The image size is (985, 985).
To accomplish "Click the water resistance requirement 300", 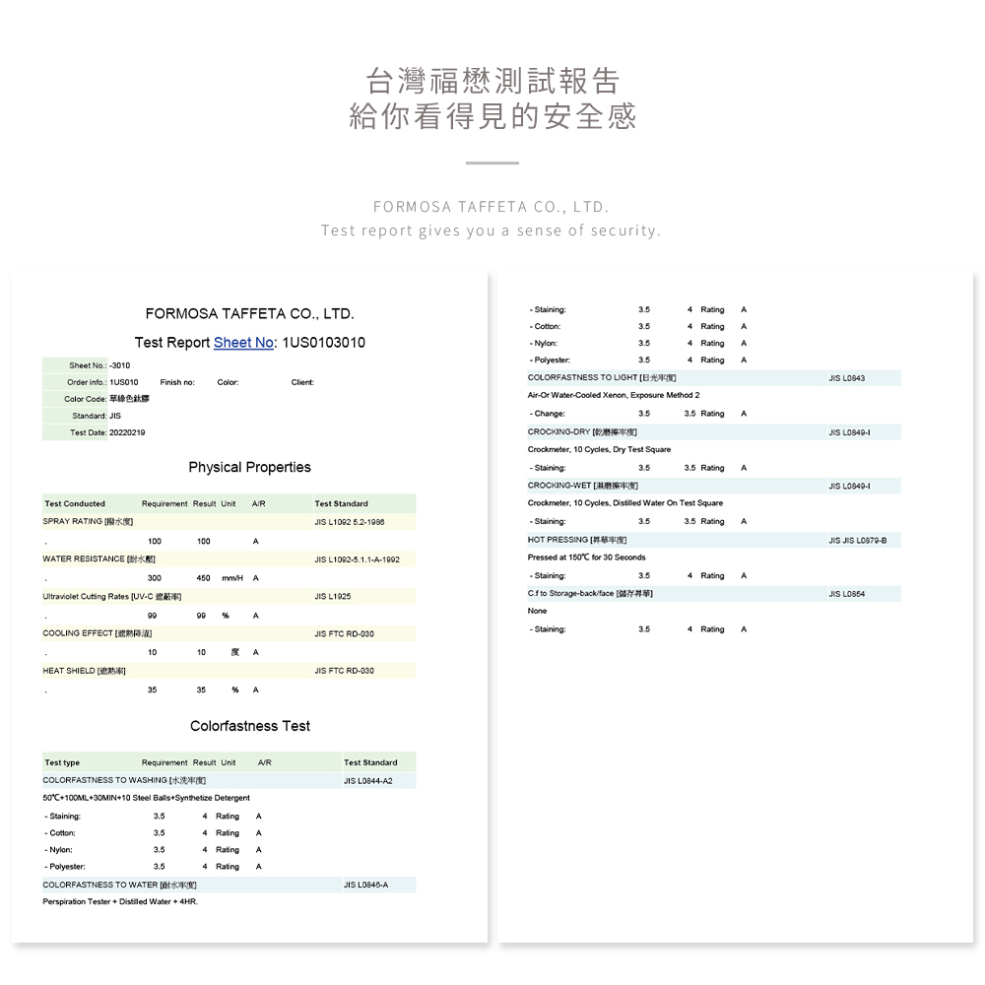I will pyautogui.click(x=154, y=578).
